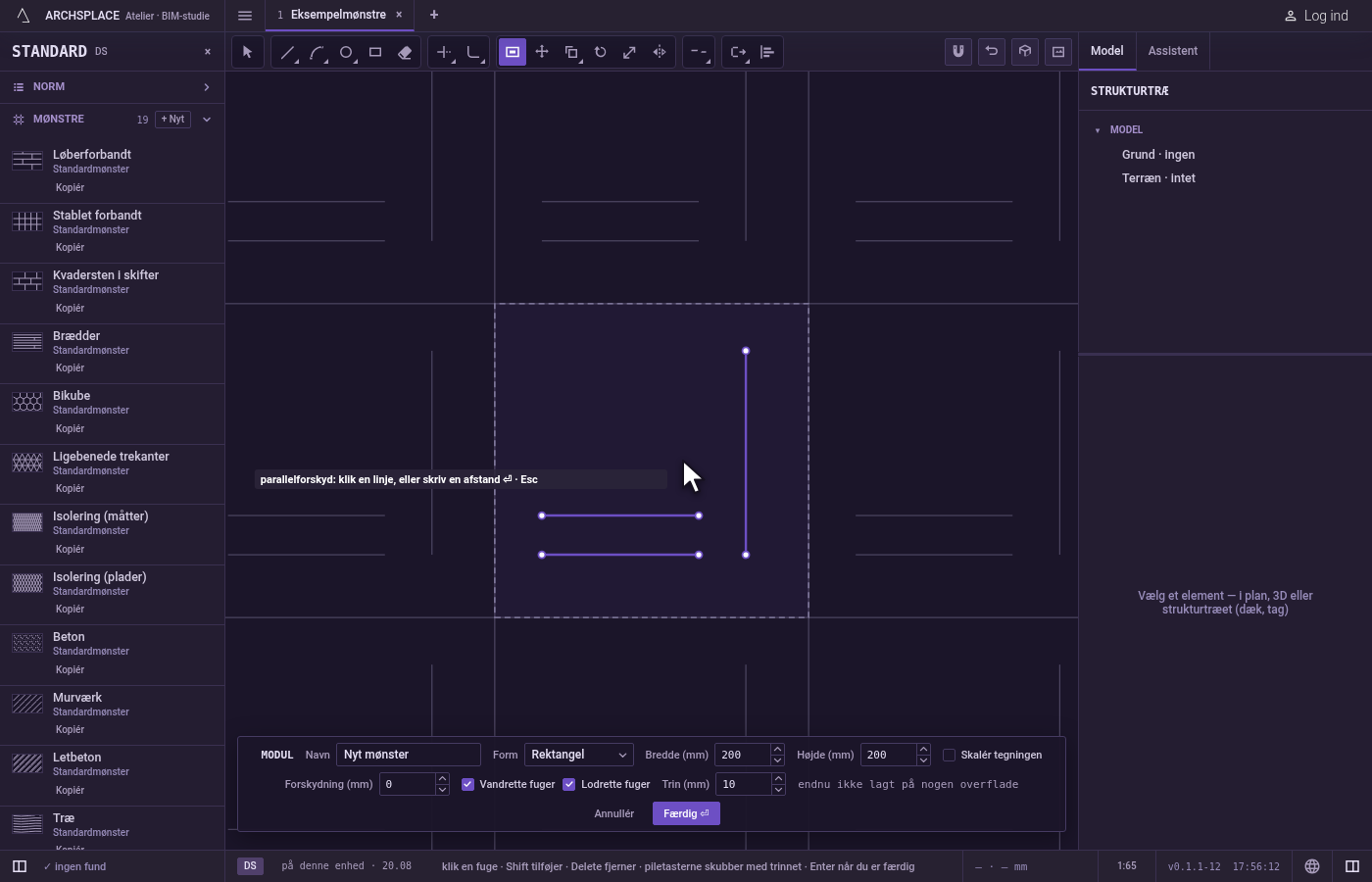
Task: Click the globe icon in status bar
Action: (1312, 866)
